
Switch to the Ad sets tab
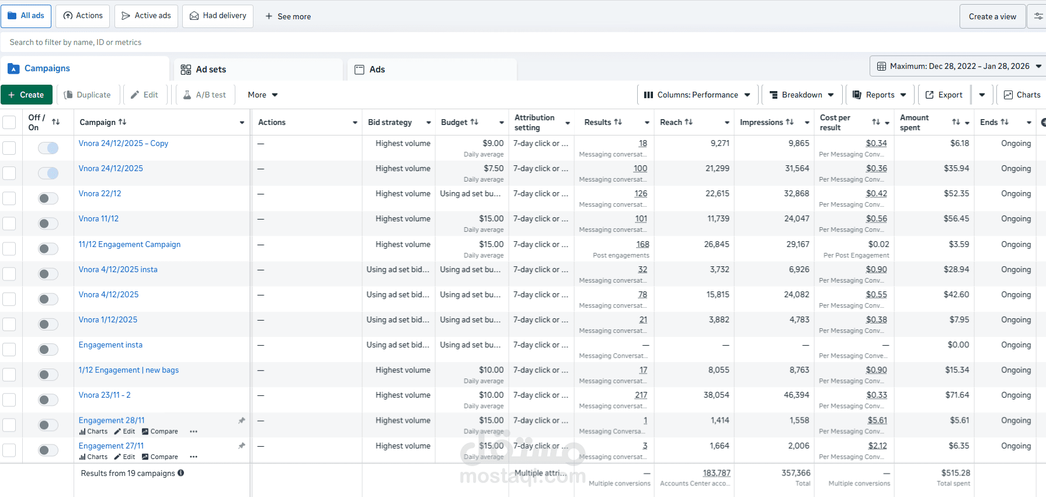(x=211, y=69)
